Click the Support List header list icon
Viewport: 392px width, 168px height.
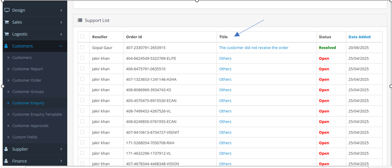80,20
